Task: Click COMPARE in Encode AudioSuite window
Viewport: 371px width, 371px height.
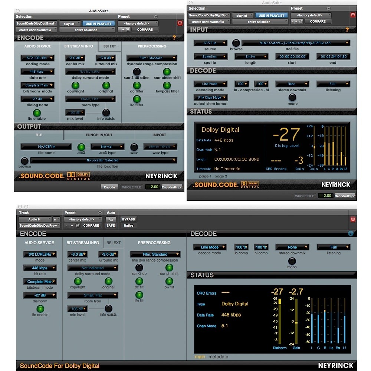Action: (145, 30)
